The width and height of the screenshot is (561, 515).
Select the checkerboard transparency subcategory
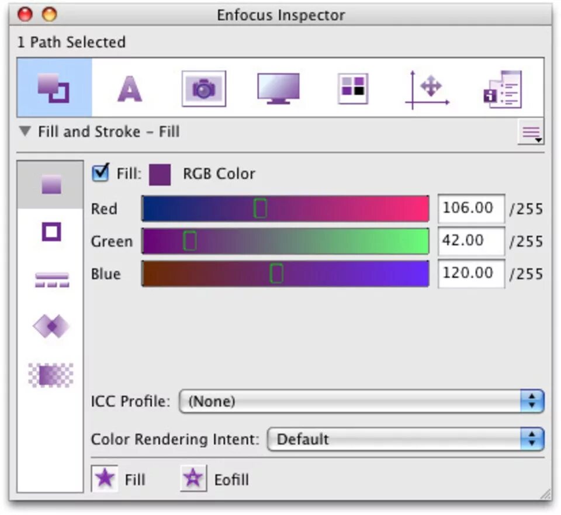51,375
